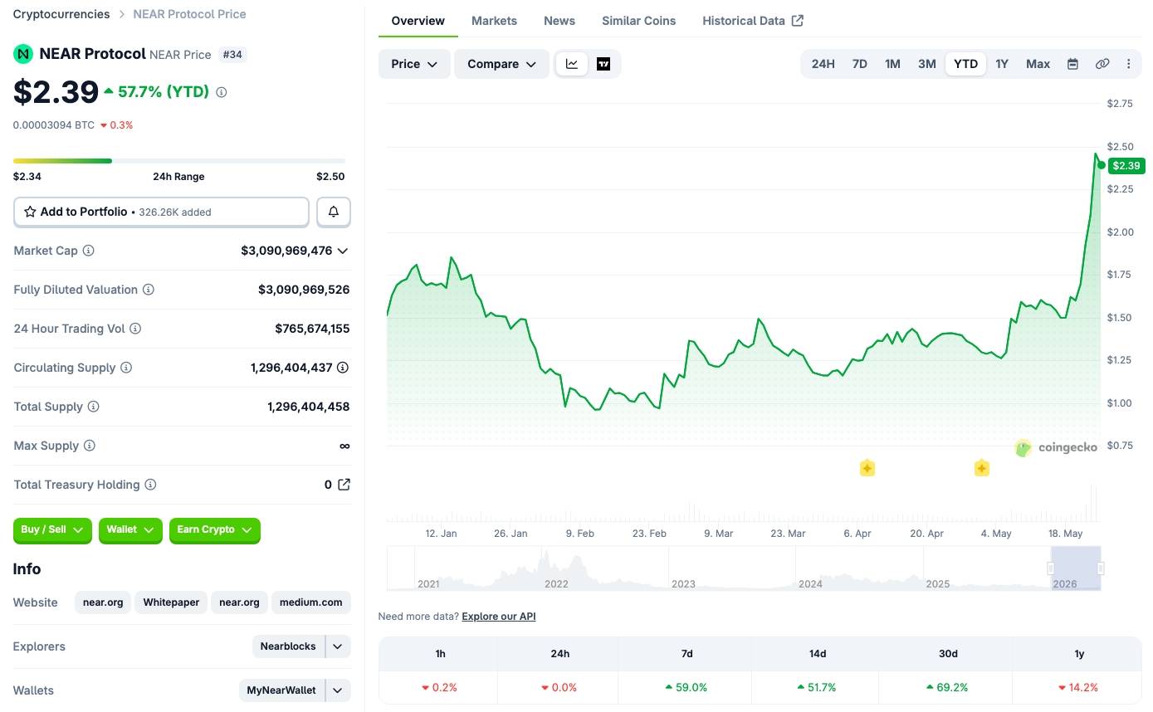Copy chart link icon
The height and width of the screenshot is (712, 1153).
click(1102, 64)
